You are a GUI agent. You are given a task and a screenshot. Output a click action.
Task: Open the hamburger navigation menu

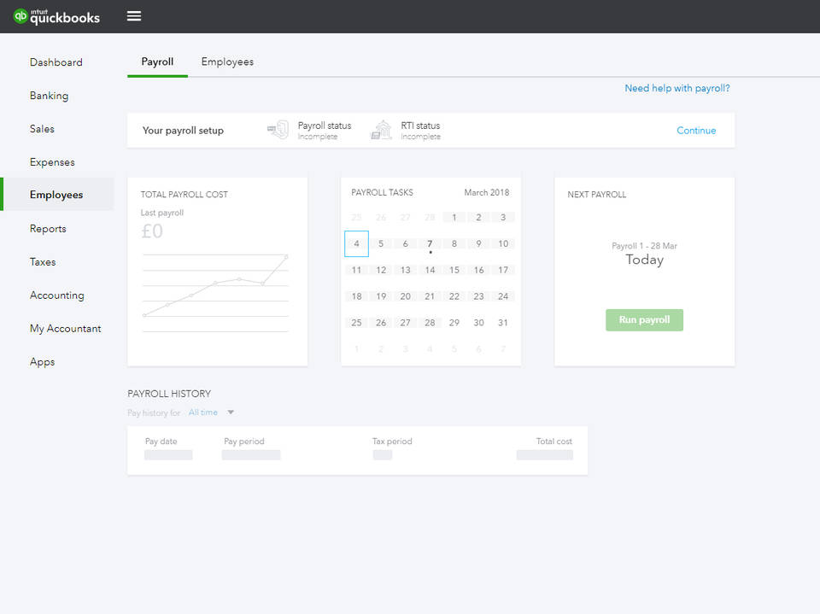(x=133, y=15)
